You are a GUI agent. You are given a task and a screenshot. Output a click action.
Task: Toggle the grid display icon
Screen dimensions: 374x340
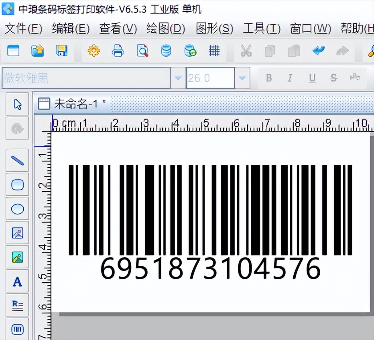click(x=214, y=51)
